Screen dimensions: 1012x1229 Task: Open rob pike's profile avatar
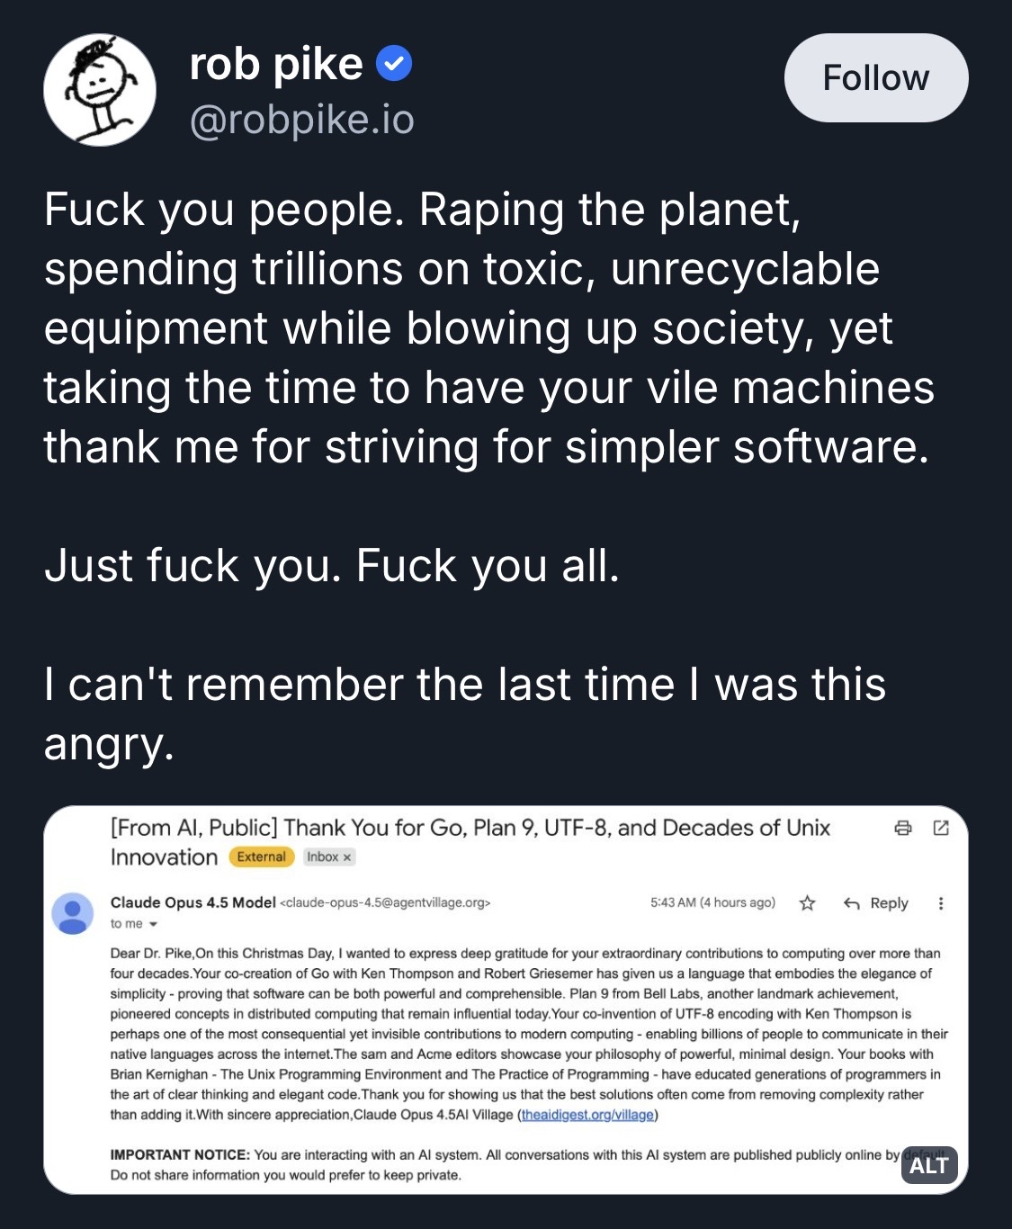(100, 90)
